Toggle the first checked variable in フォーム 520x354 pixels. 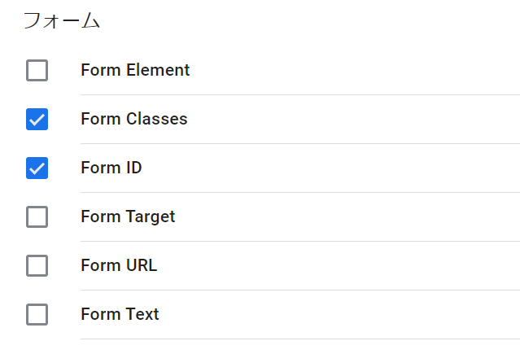pyautogui.click(x=37, y=120)
